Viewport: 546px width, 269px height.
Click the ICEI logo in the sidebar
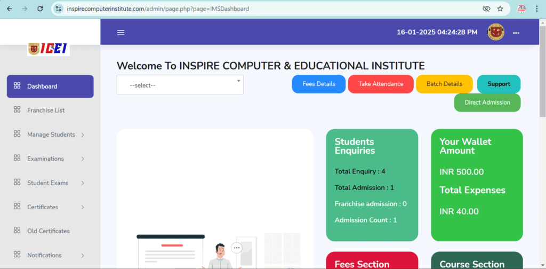coord(49,49)
